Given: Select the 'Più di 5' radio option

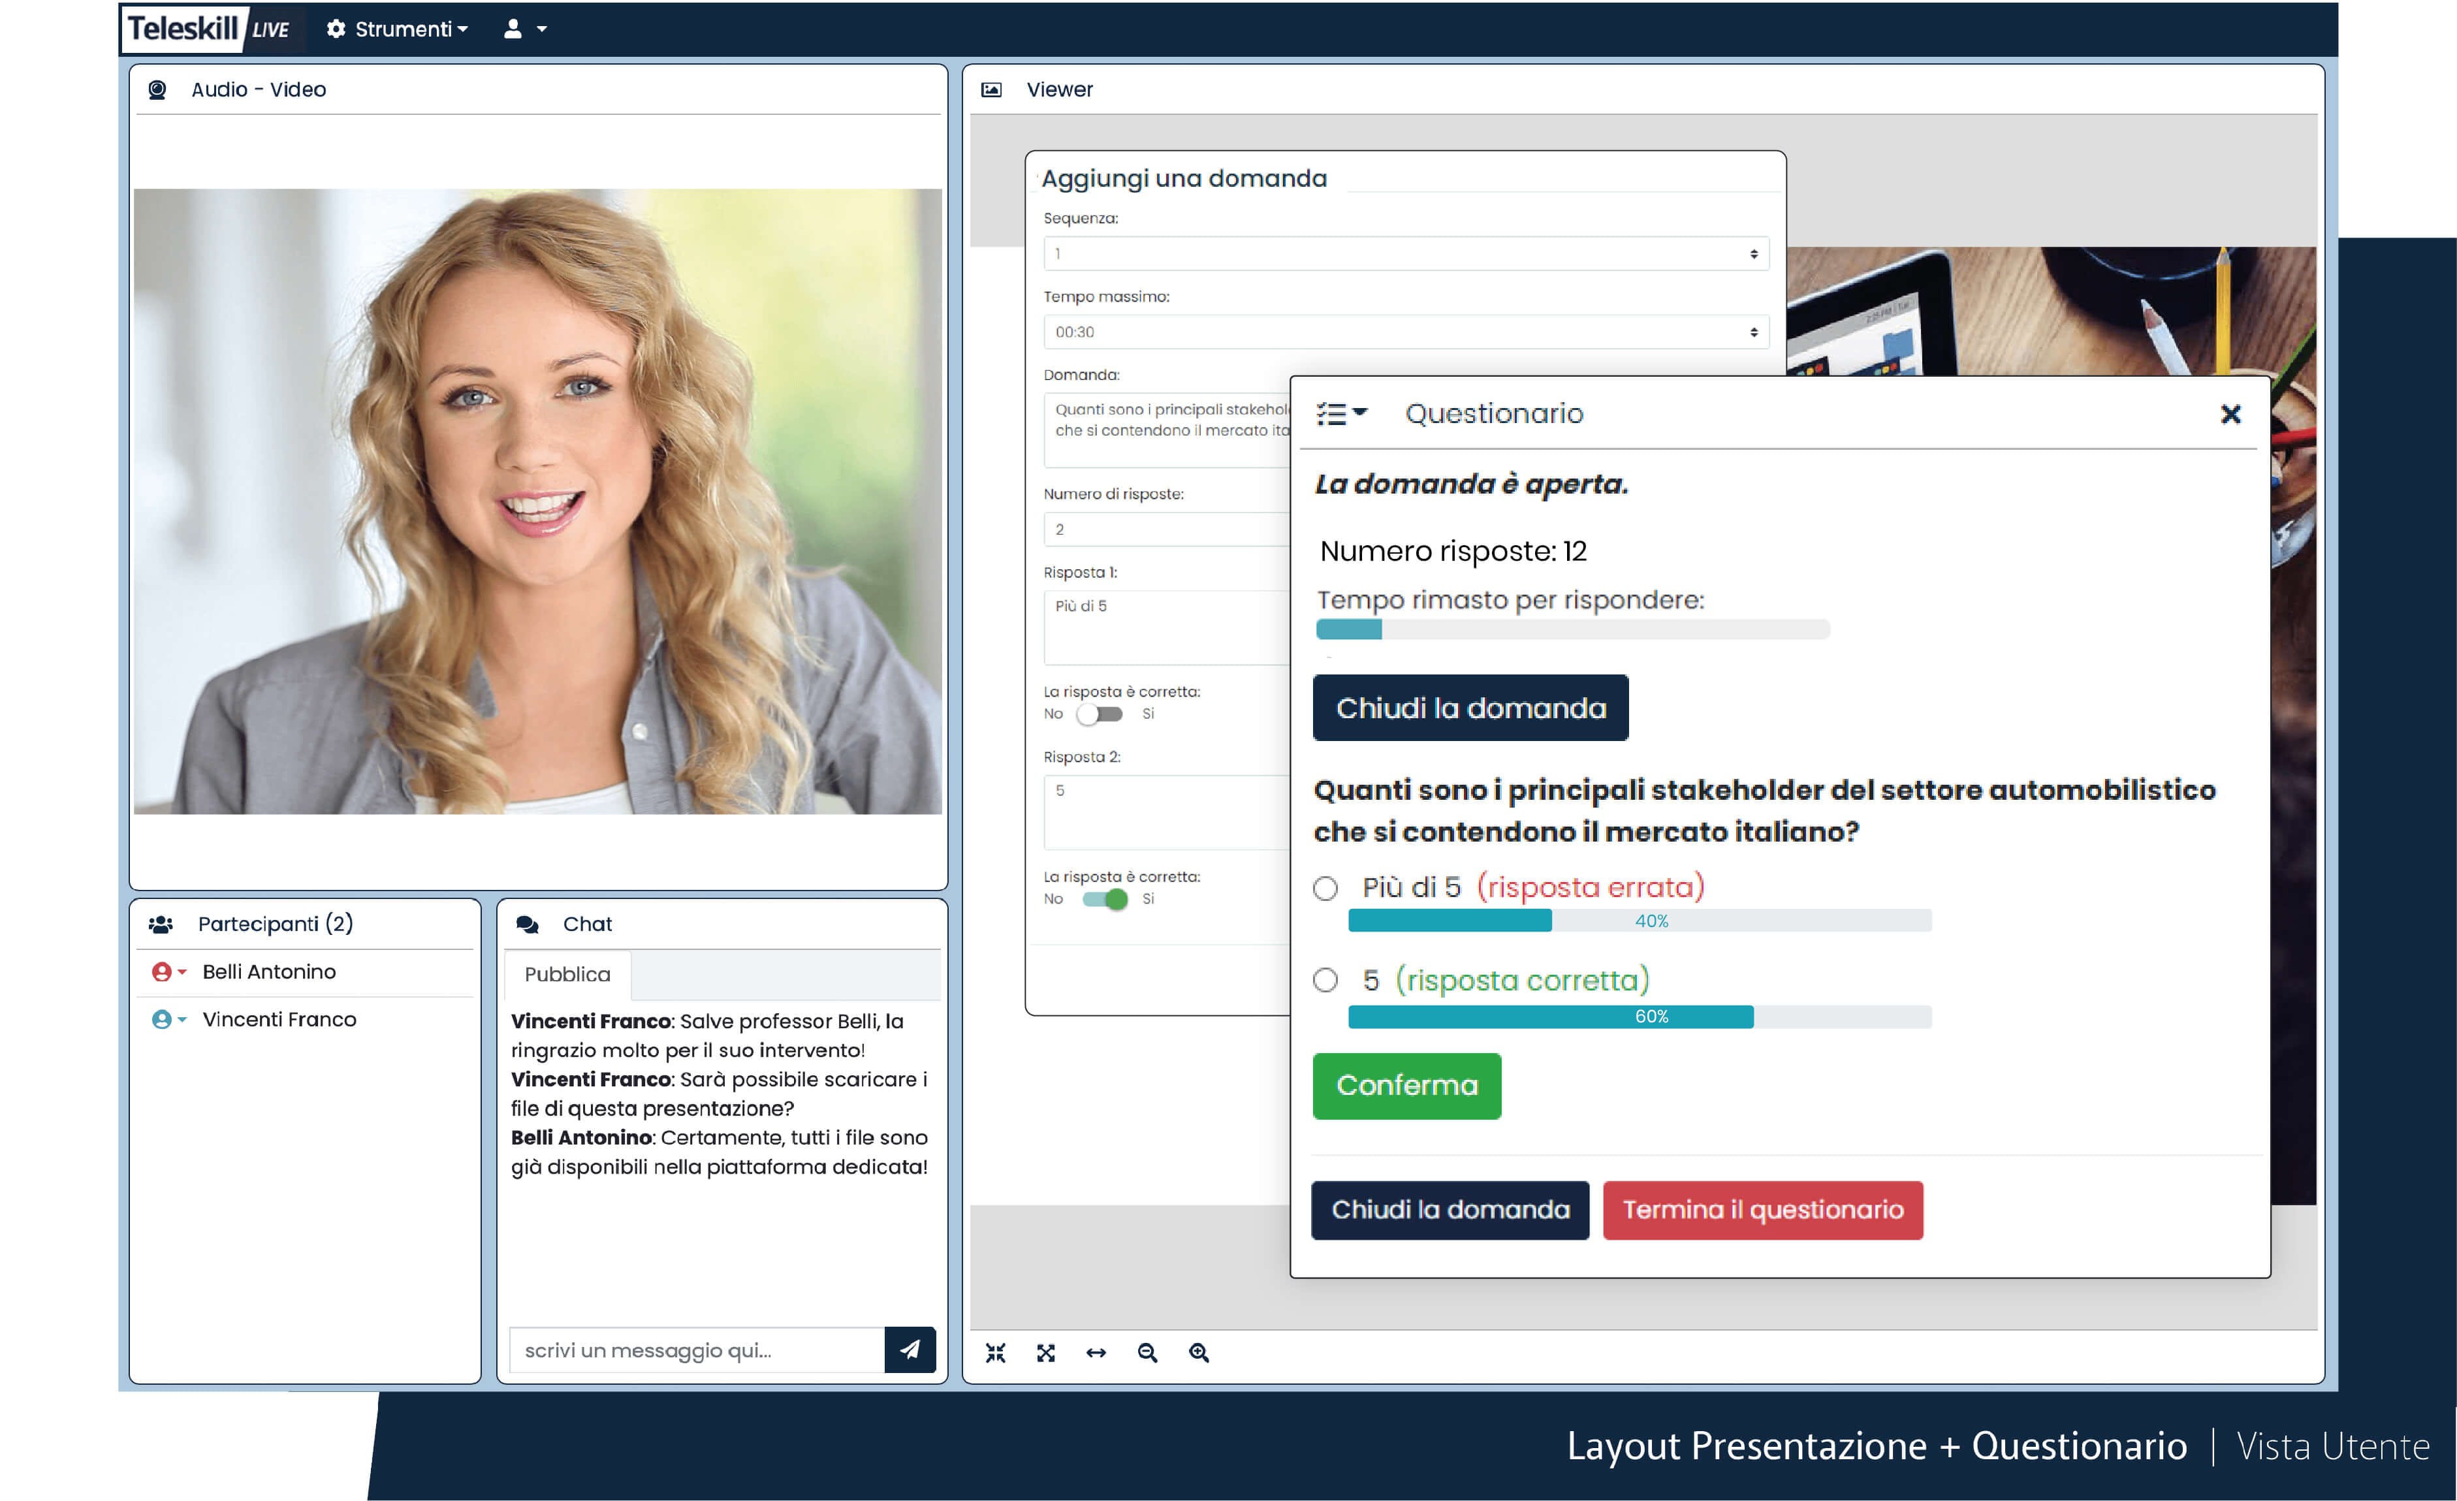Looking at the screenshot, I should click(1325, 888).
